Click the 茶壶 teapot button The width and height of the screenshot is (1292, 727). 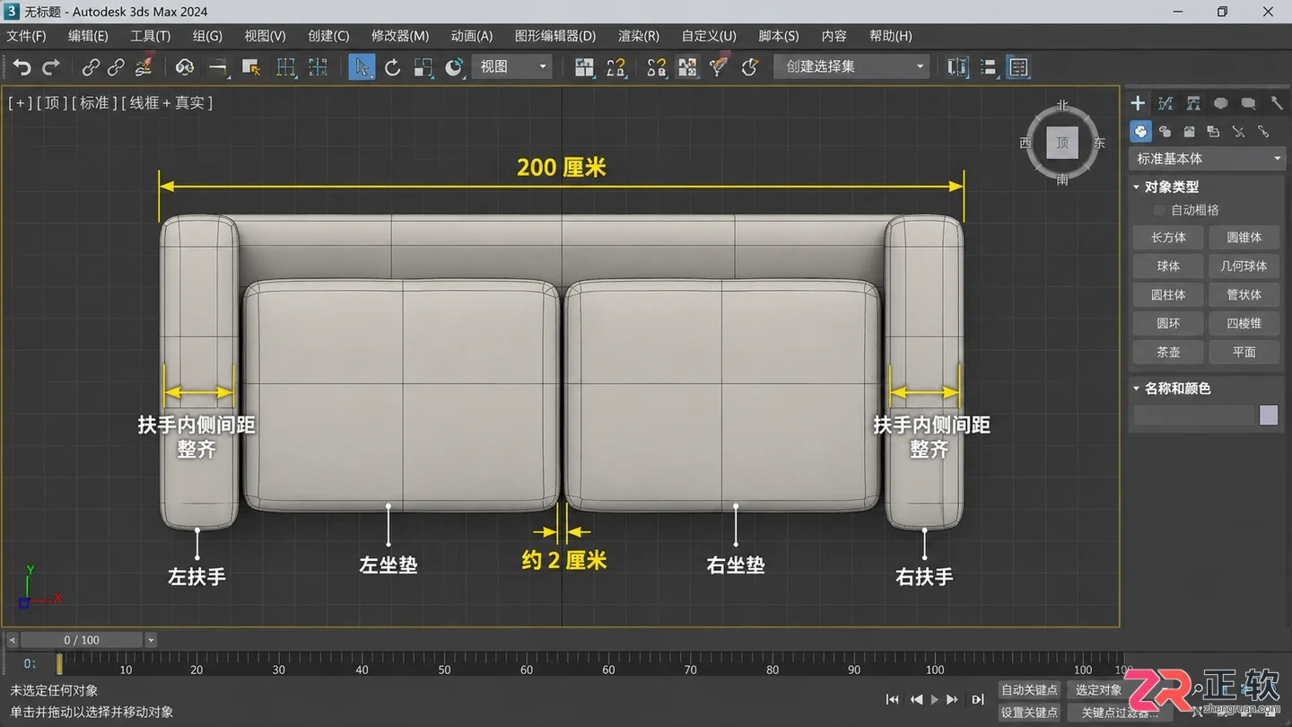1168,353
